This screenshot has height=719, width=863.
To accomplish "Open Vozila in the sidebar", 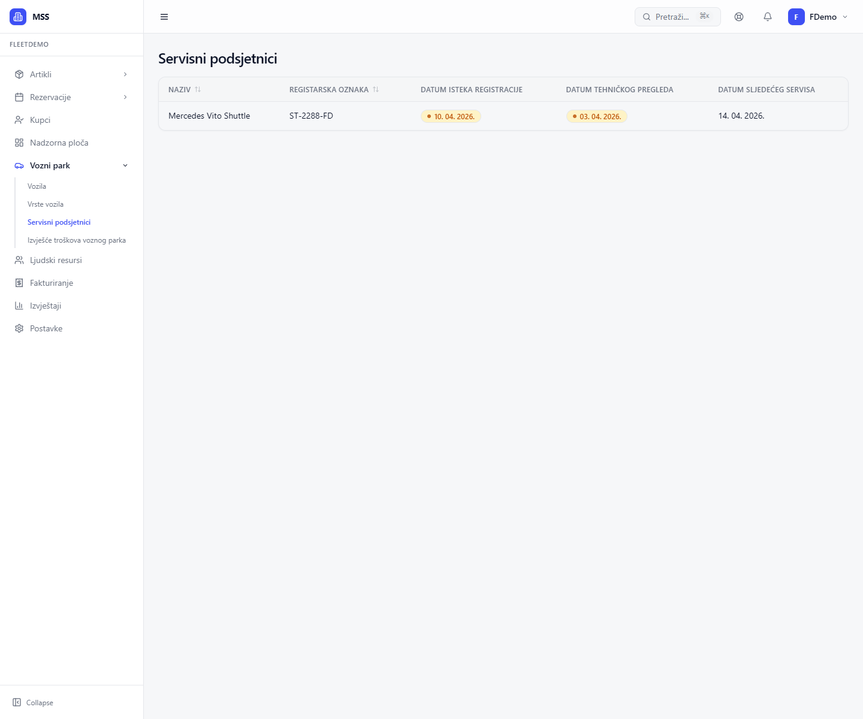I will point(37,186).
